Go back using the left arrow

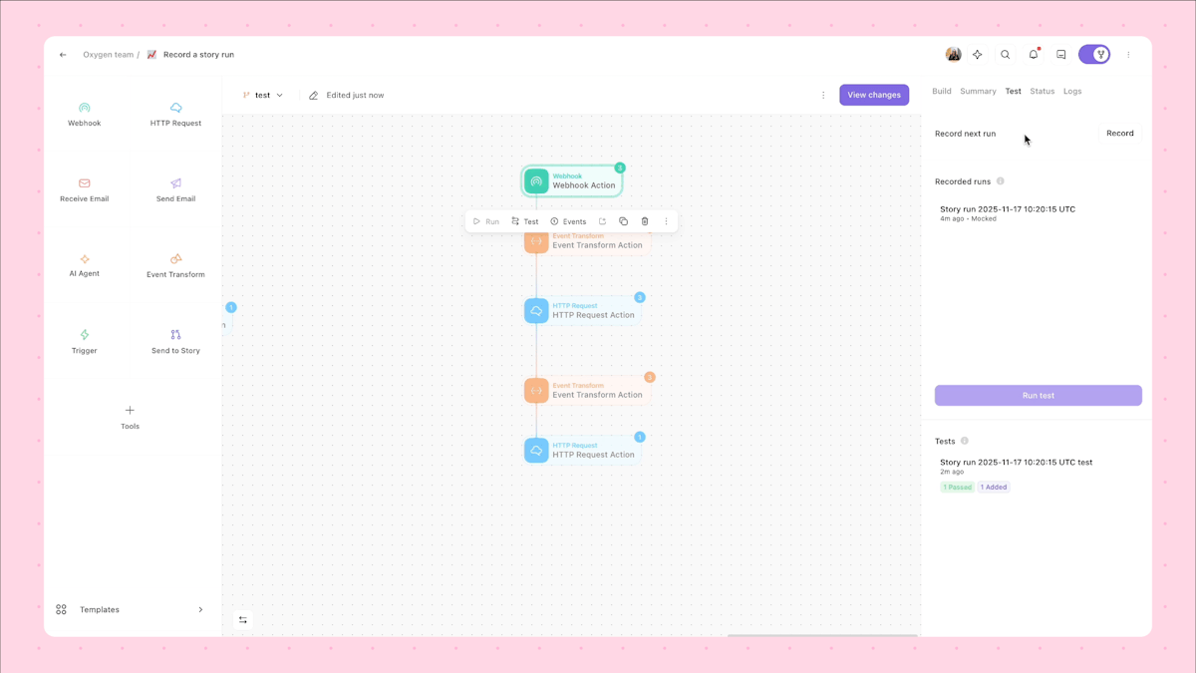coord(63,55)
